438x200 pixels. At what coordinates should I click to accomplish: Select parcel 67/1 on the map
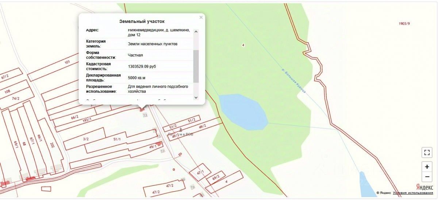(x=32, y=141)
